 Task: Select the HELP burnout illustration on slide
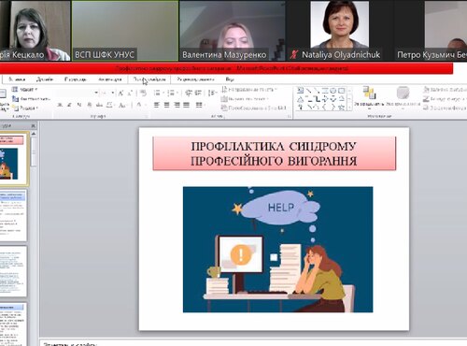pos(277,250)
